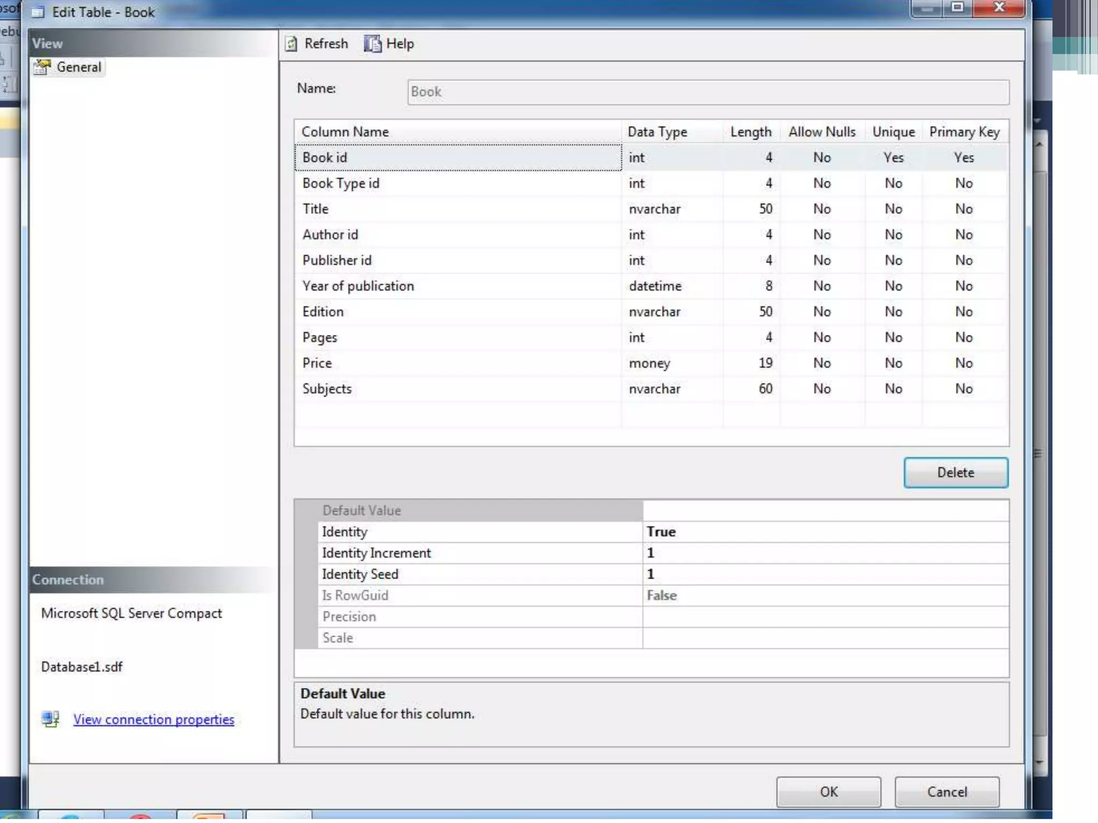Open Unique value for Subjects row
Image resolution: width=1098 pixels, height=823 pixels.
(x=894, y=389)
